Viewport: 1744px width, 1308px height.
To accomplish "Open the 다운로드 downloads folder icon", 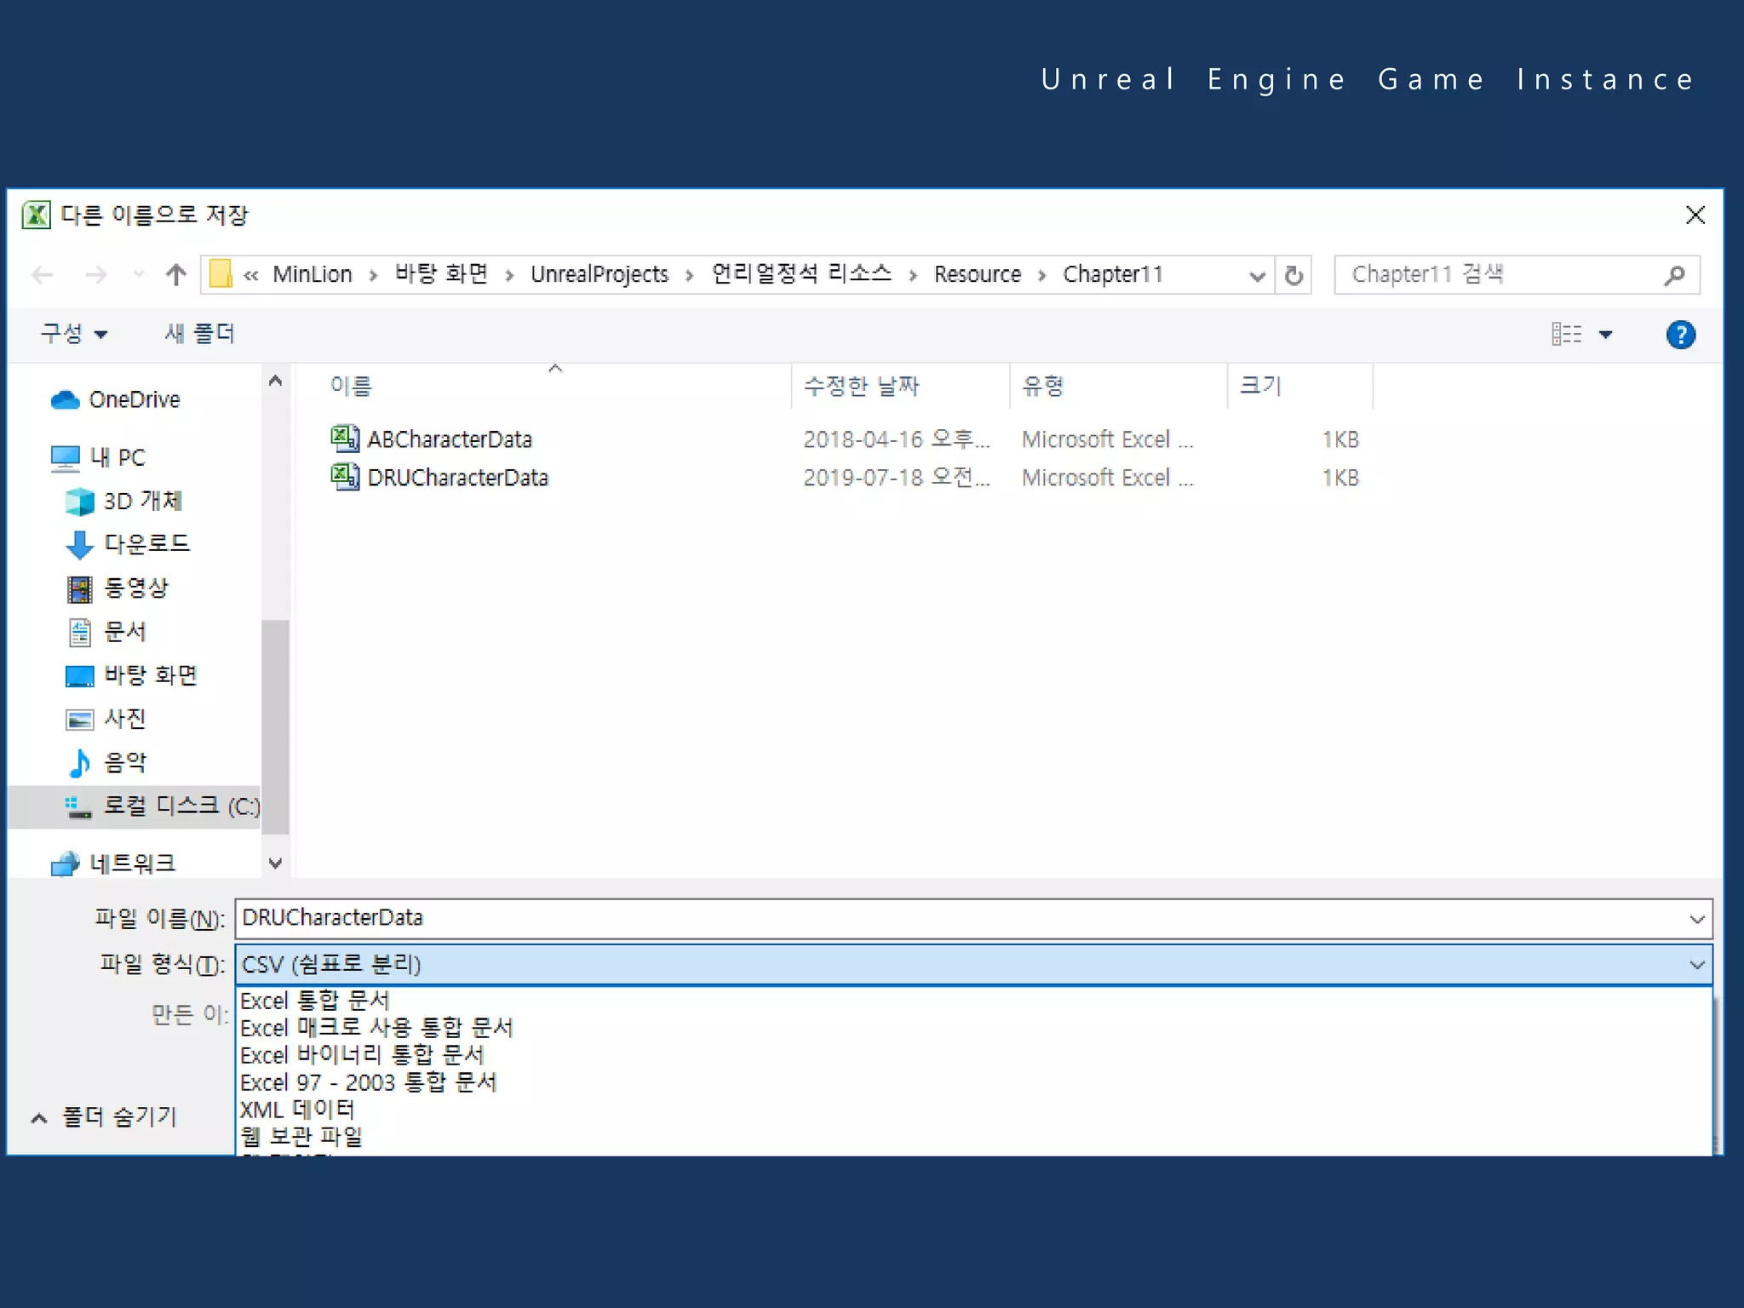I will pyautogui.click(x=79, y=545).
